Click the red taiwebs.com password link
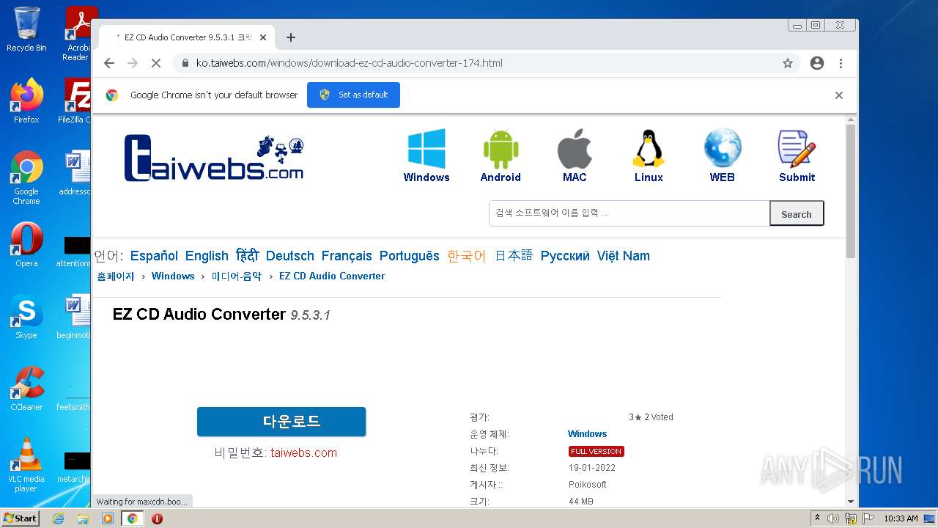The image size is (938, 528). pos(304,453)
